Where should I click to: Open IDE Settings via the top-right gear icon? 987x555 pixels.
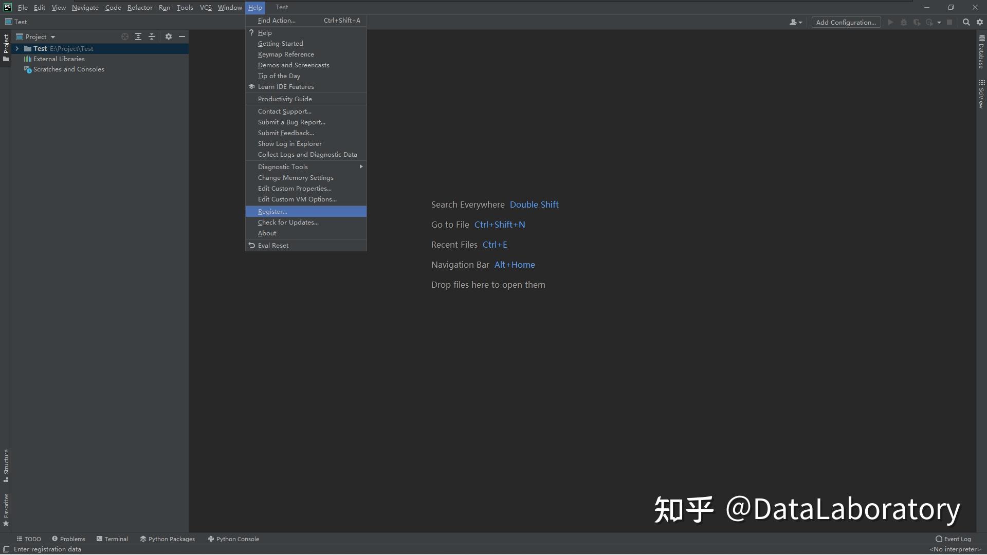point(980,22)
